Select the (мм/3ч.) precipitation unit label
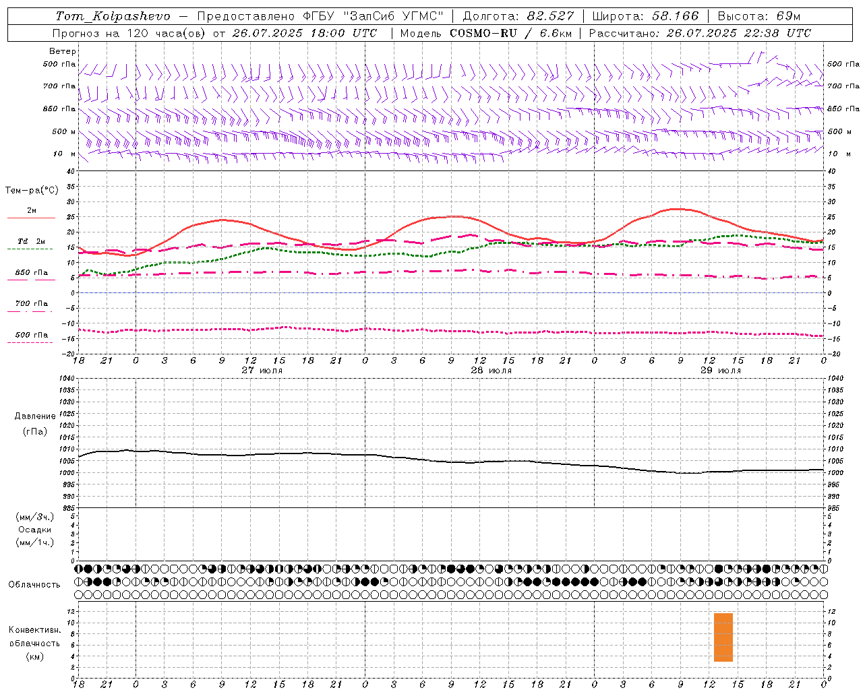 click(35, 517)
